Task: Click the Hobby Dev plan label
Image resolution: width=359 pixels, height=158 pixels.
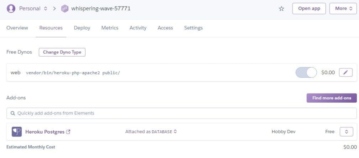Action: pyautogui.click(x=284, y=132)
